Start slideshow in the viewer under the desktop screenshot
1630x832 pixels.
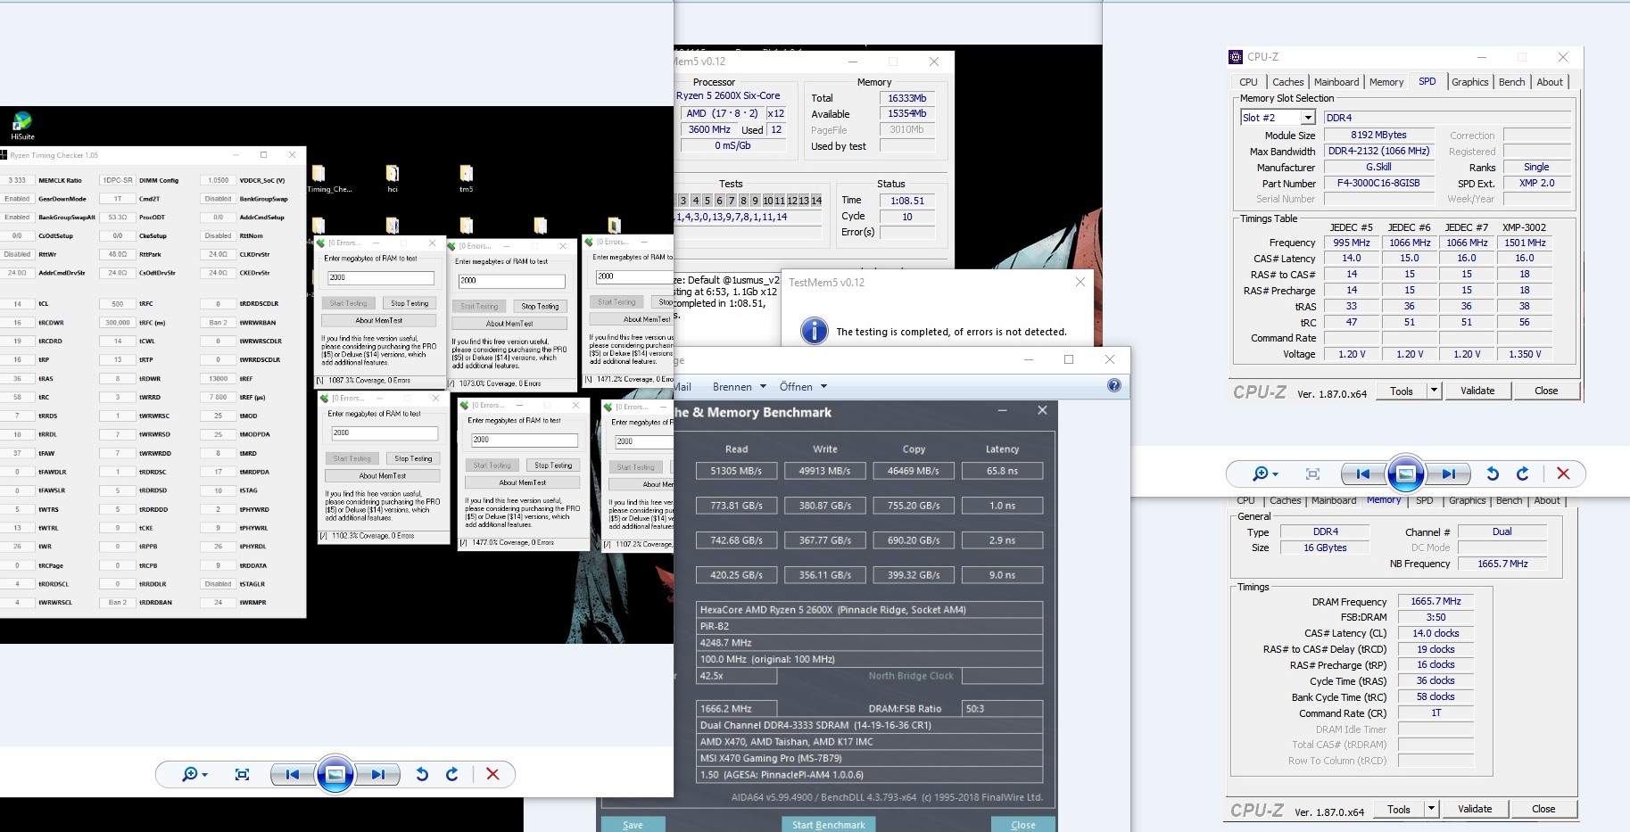point(335,774)
